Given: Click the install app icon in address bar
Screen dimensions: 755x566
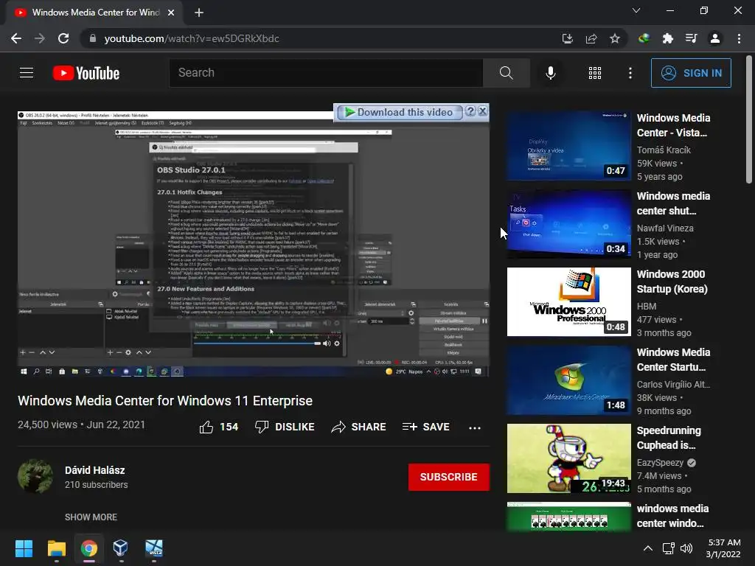Looking at the screenshot, I should (568, 38).
